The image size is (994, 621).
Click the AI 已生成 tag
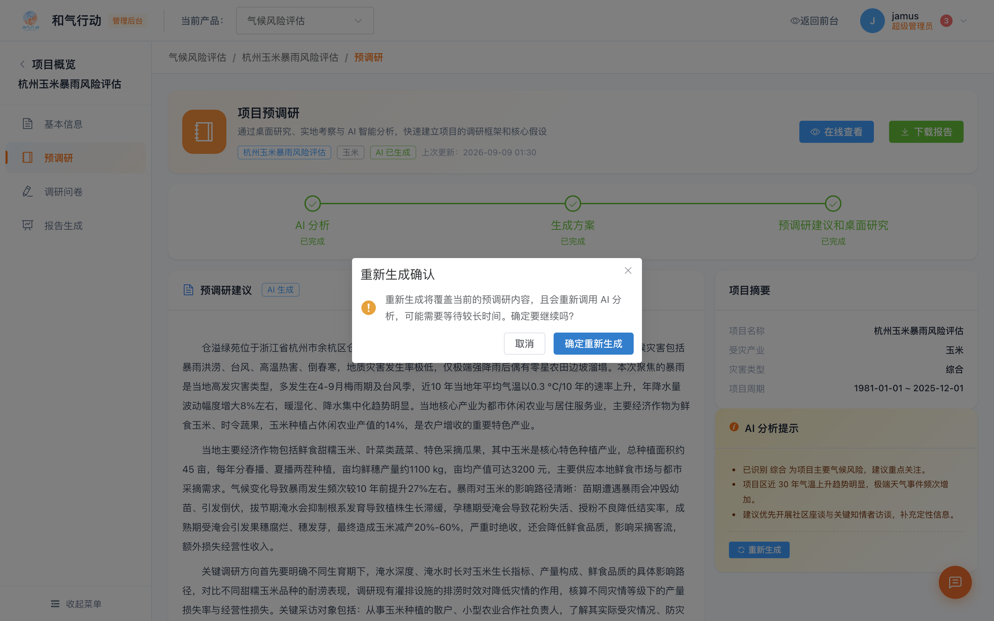click(x=393, y=152)
